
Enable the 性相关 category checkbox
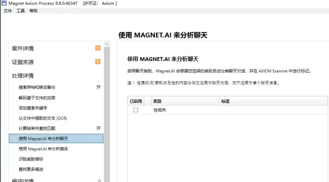coord(136,110)
